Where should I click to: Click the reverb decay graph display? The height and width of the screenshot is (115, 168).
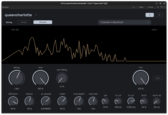point(84,45)
